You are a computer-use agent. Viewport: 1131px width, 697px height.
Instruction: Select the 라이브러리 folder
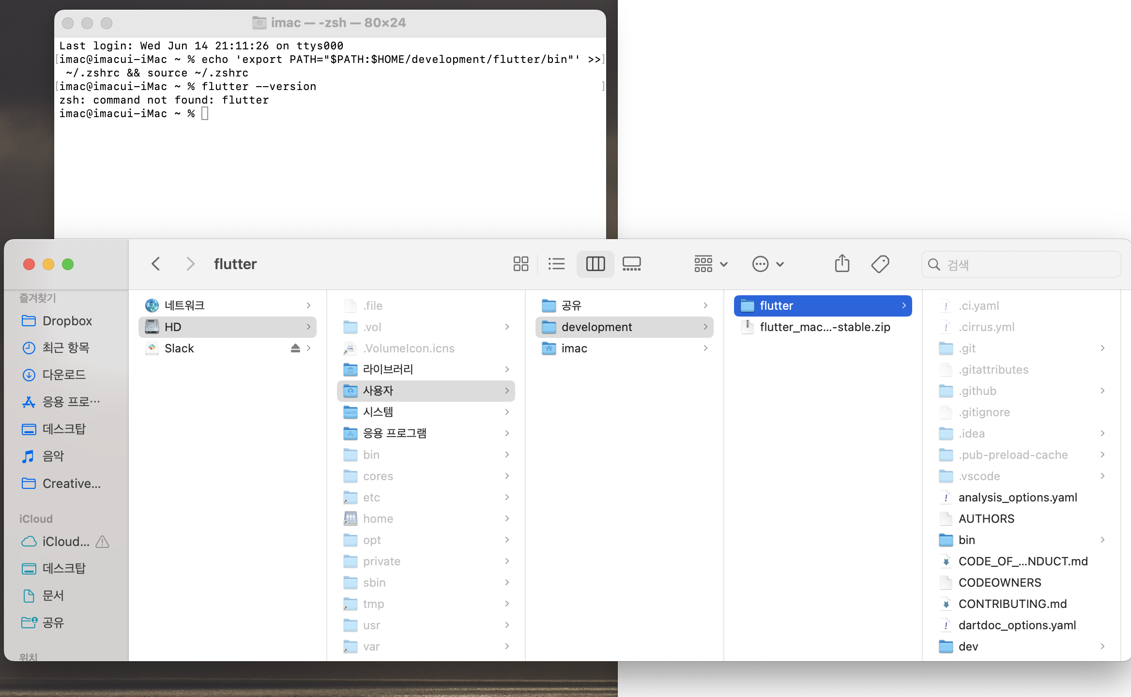click(426, 369)
